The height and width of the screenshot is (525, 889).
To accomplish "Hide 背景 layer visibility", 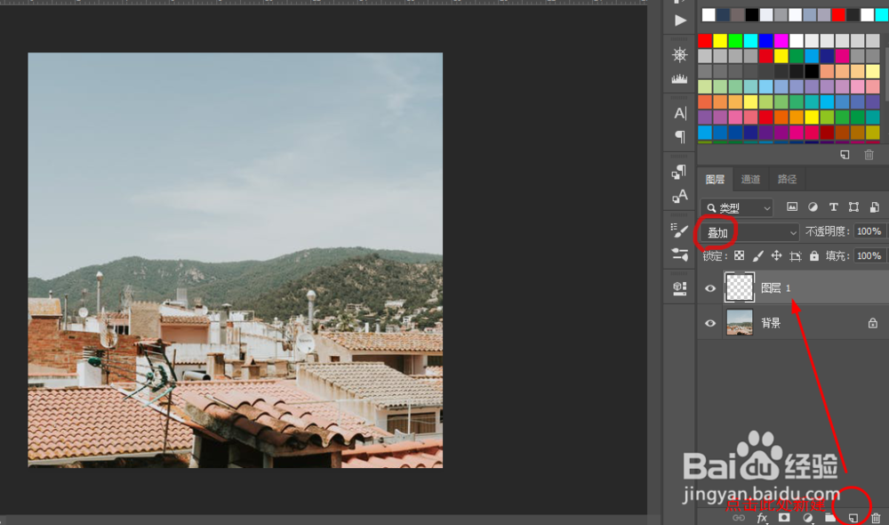I will tap(709, 324).
